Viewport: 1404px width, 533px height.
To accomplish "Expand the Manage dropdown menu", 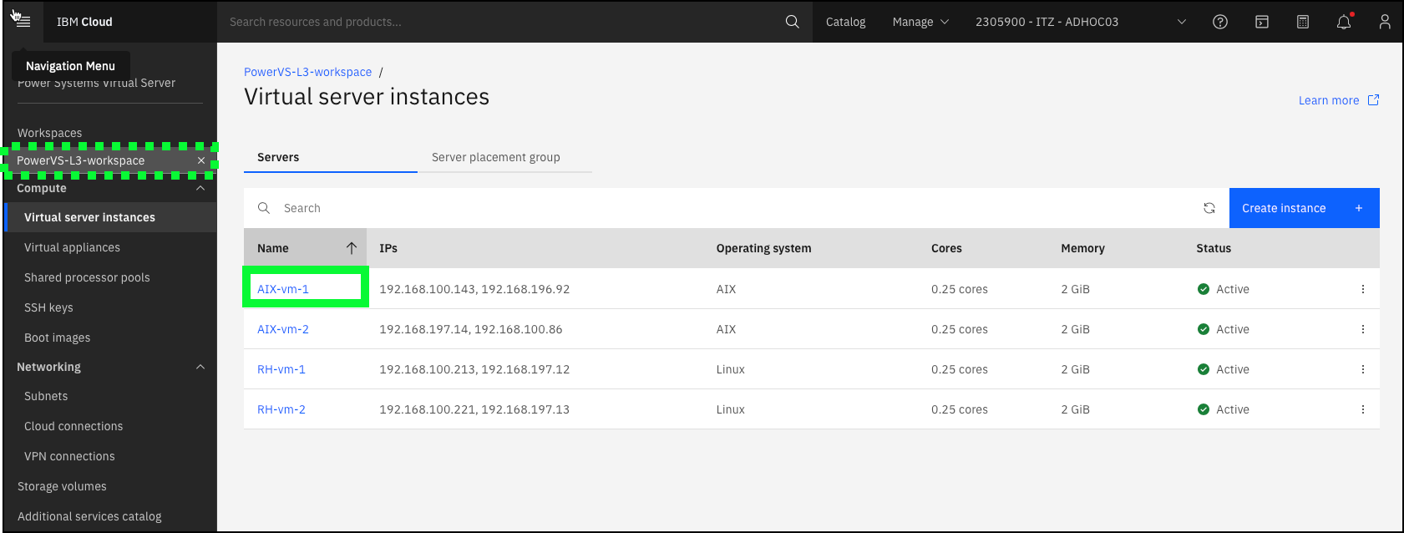I will pos(920,22).
